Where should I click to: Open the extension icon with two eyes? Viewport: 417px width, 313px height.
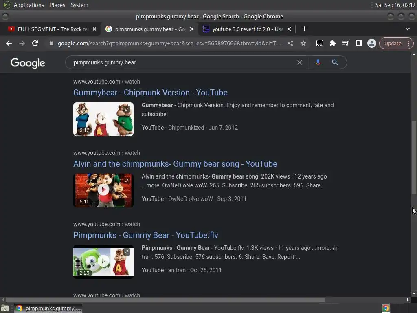[x=319, y=43]
